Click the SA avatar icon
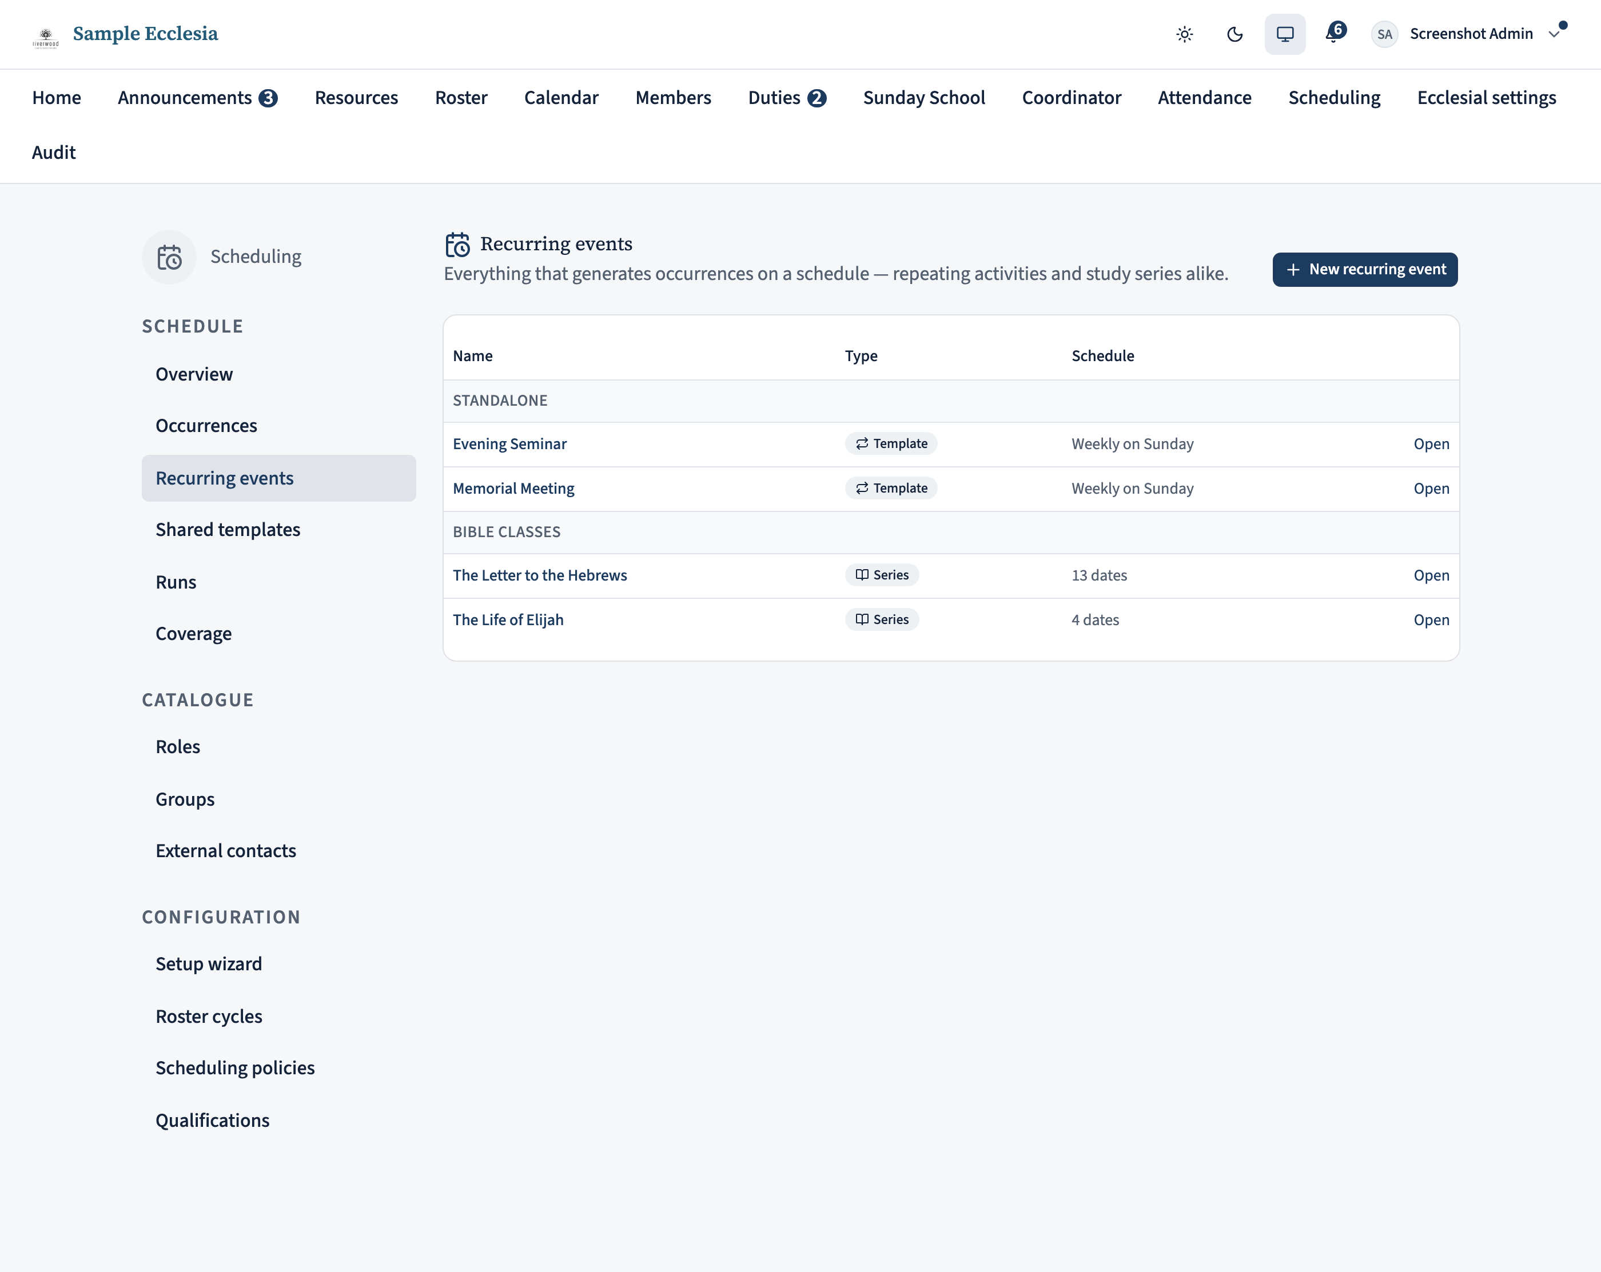Viewport: 1601px width, 1272px height. [x=1384, y=34]
